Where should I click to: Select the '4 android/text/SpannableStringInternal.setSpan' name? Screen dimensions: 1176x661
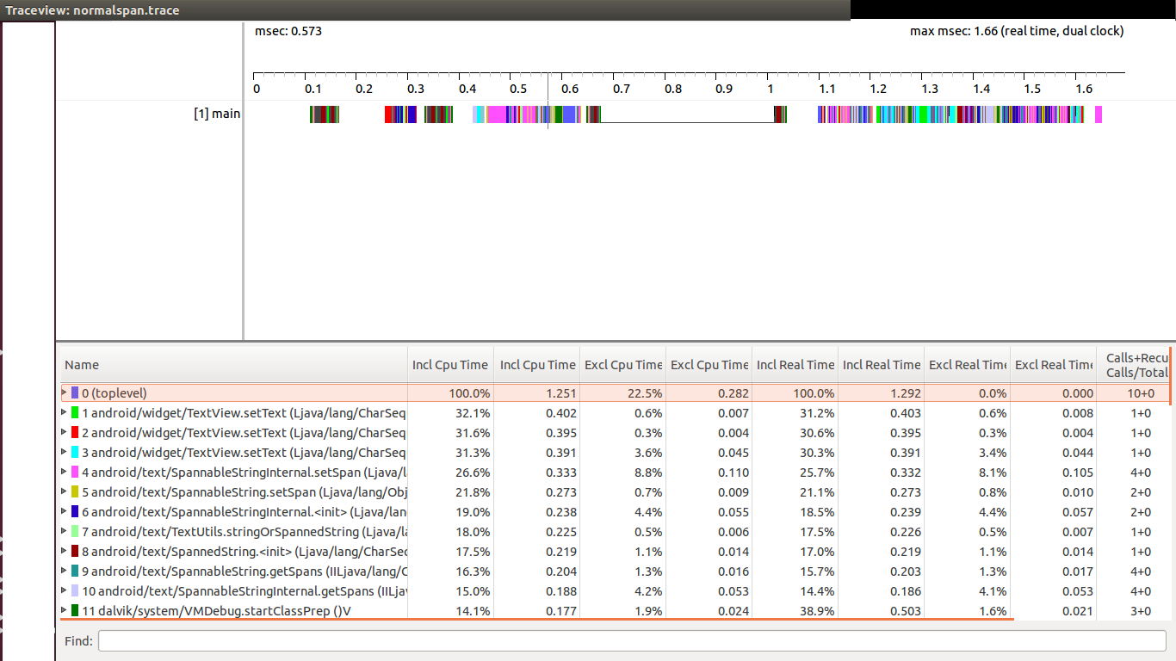244,473
